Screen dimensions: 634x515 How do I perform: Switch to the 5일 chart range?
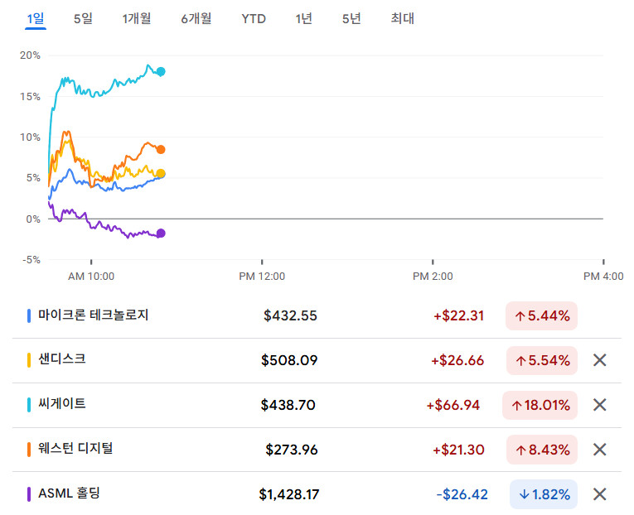pos(83,18)
